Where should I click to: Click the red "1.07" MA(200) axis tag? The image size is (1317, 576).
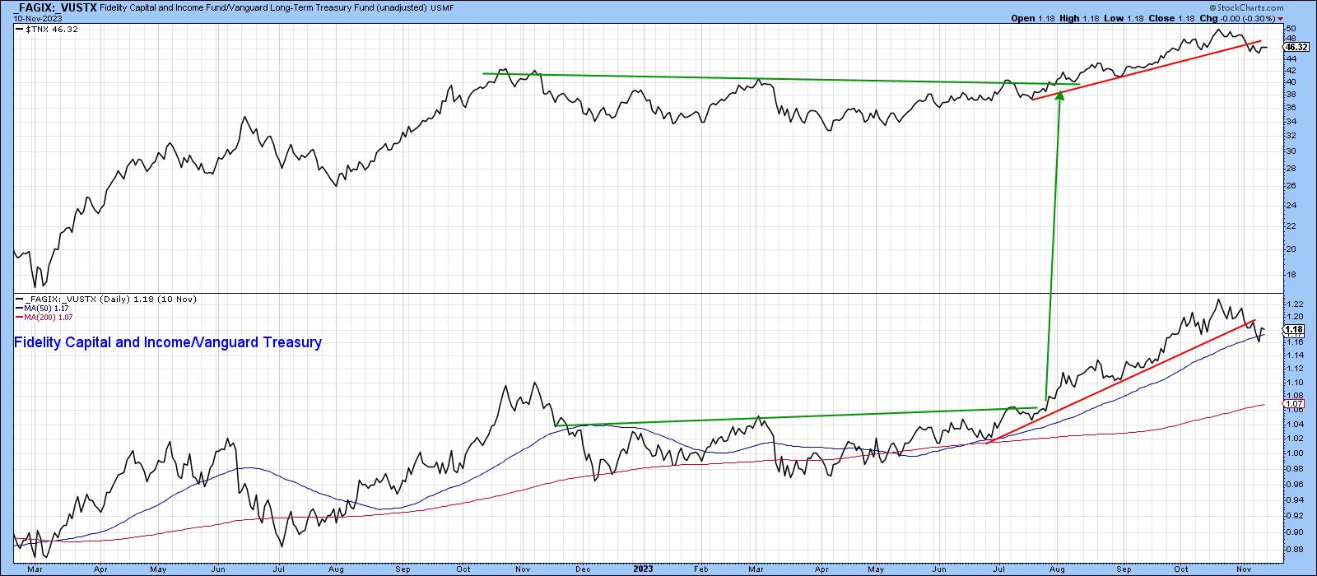coord(1295,404)
